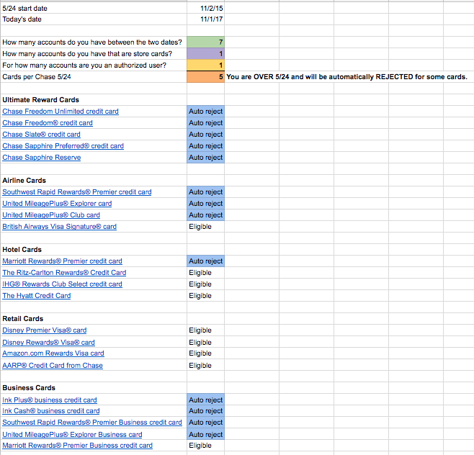Select the '5/24 start date' label cell
Image resolution: width=474 pixels, height=455 pixels.
point(94,8)
